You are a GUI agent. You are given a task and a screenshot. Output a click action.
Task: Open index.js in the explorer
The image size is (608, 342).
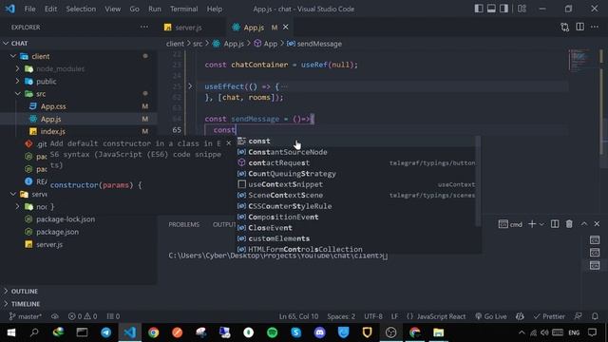click(x=53, y=131)
